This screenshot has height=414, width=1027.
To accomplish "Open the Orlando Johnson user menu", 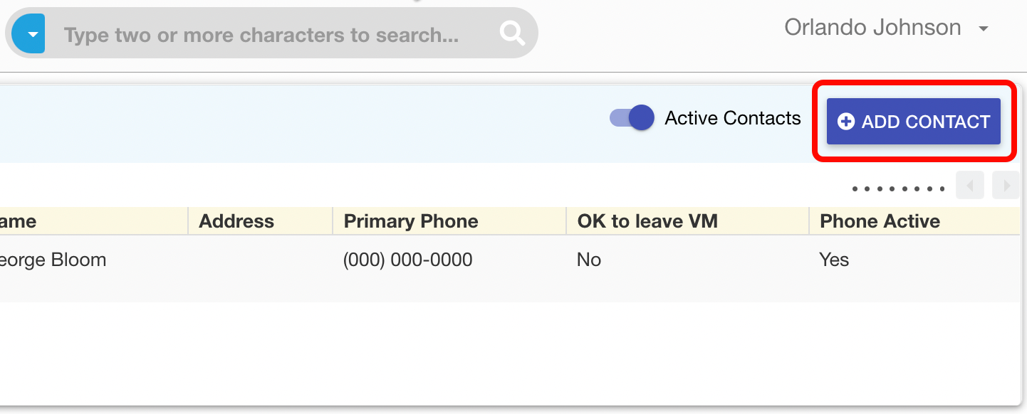I will (872, 28).
